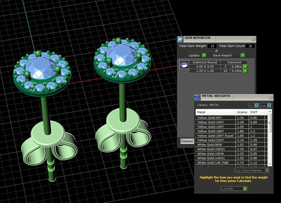Enable Use Object Materials option
The height and width of the screenshot is (203, 281).
click(x=252, y=170)
